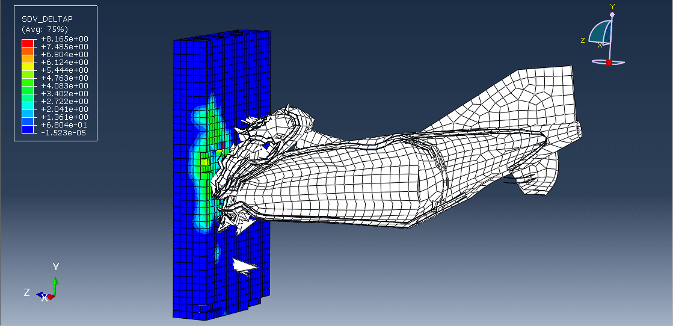
Task: Pick the red peak-value element on the wall
Action: tap(223, 146)
